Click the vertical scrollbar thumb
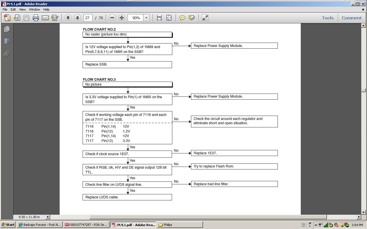367x229 pixels. [364, 90]
